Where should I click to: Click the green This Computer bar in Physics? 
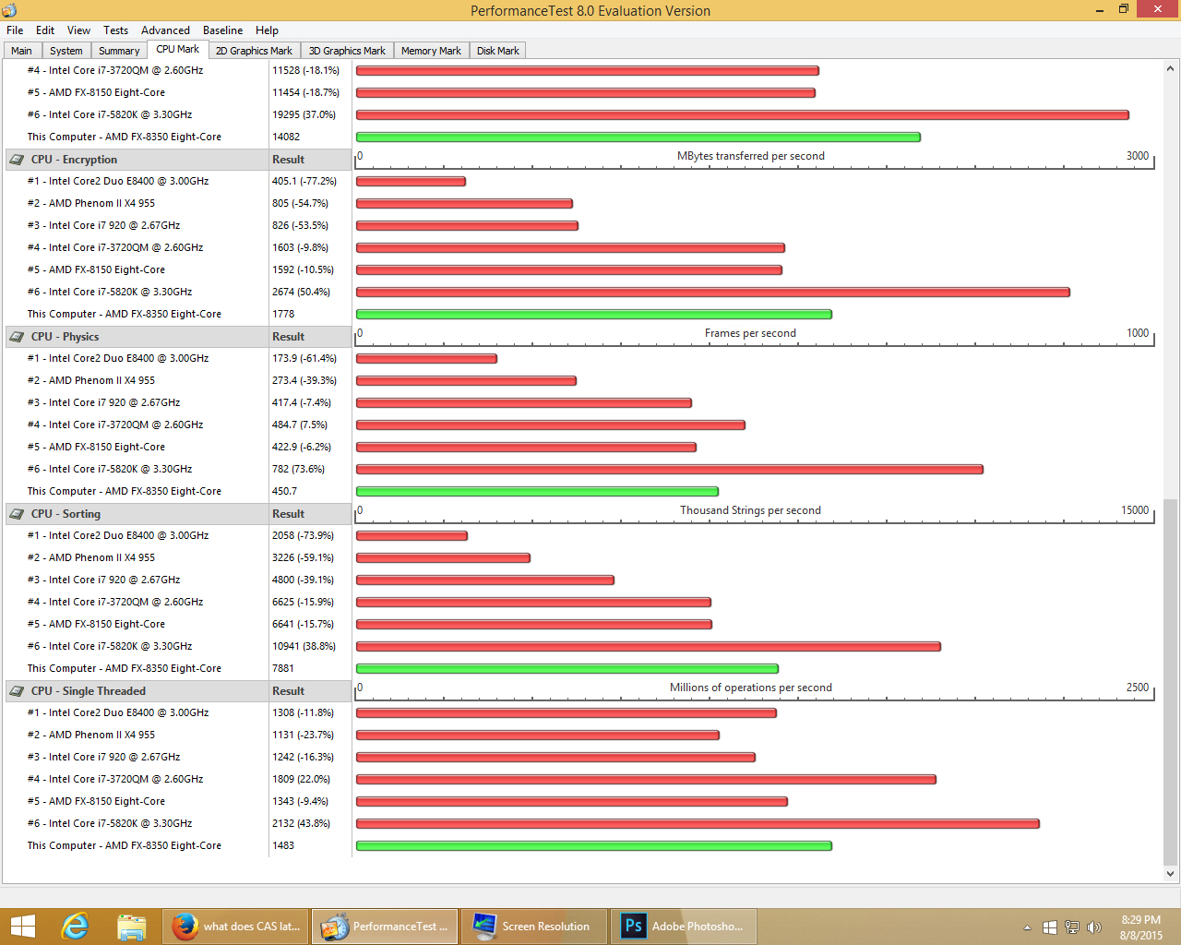coord(537,492)
